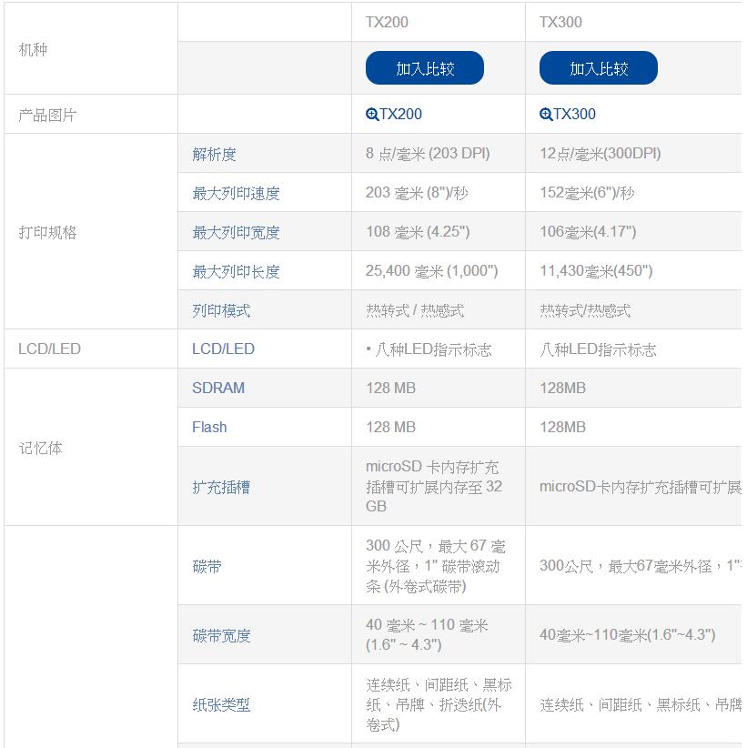Image resolution: width=747 pixels, height=748 pixels.
Task: Click the 最大列印速度 row label
Action: (x=236, y=193)
